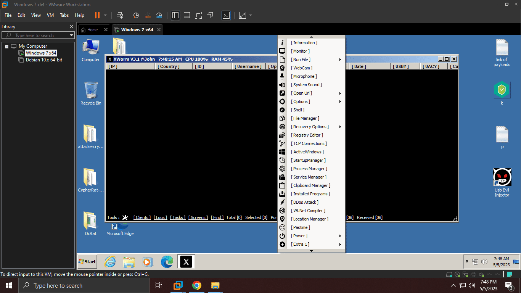This screenshot has height=293, width=521.
Task: Click the TCP Connections icon in the menu
Action: 282,143
